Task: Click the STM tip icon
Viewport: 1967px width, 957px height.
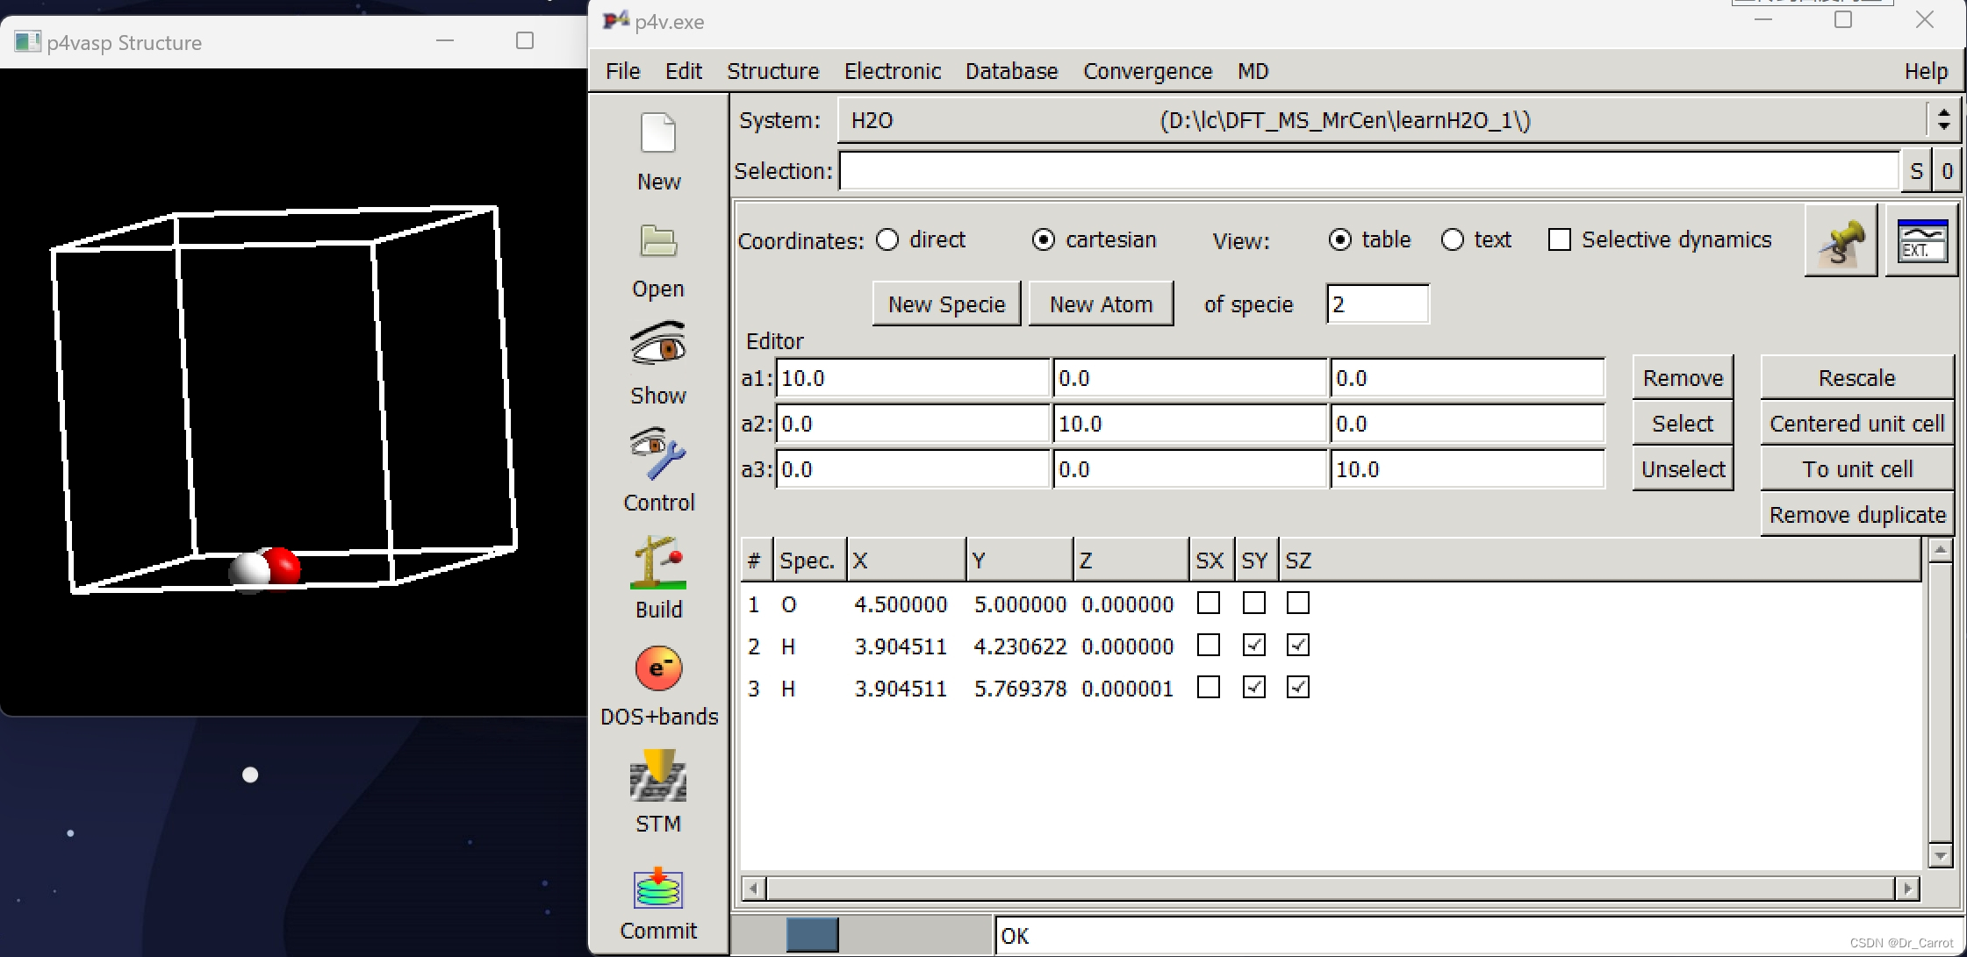Action: tap(658, 775)
